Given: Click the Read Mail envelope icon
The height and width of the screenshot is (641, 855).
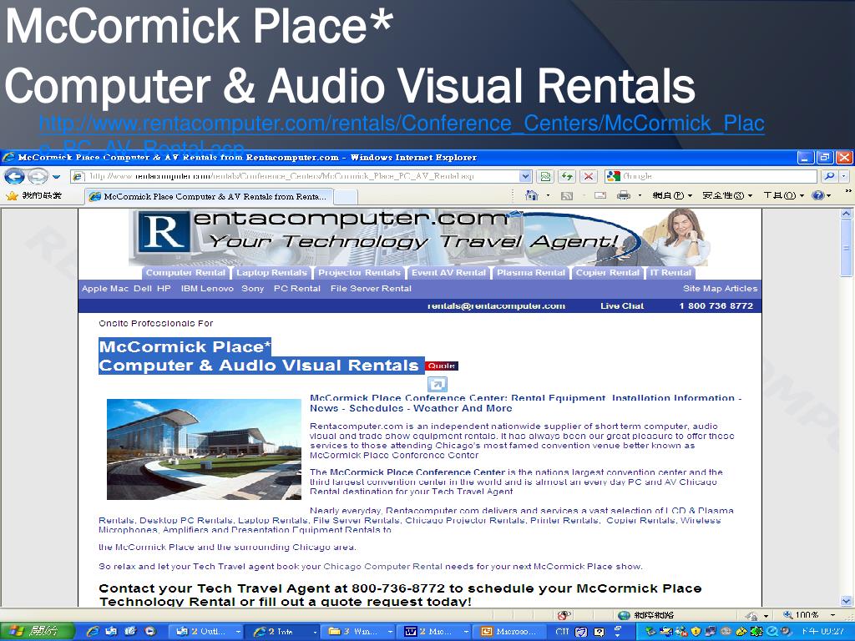Looking at the screenshot, I should tap(600, 195).
